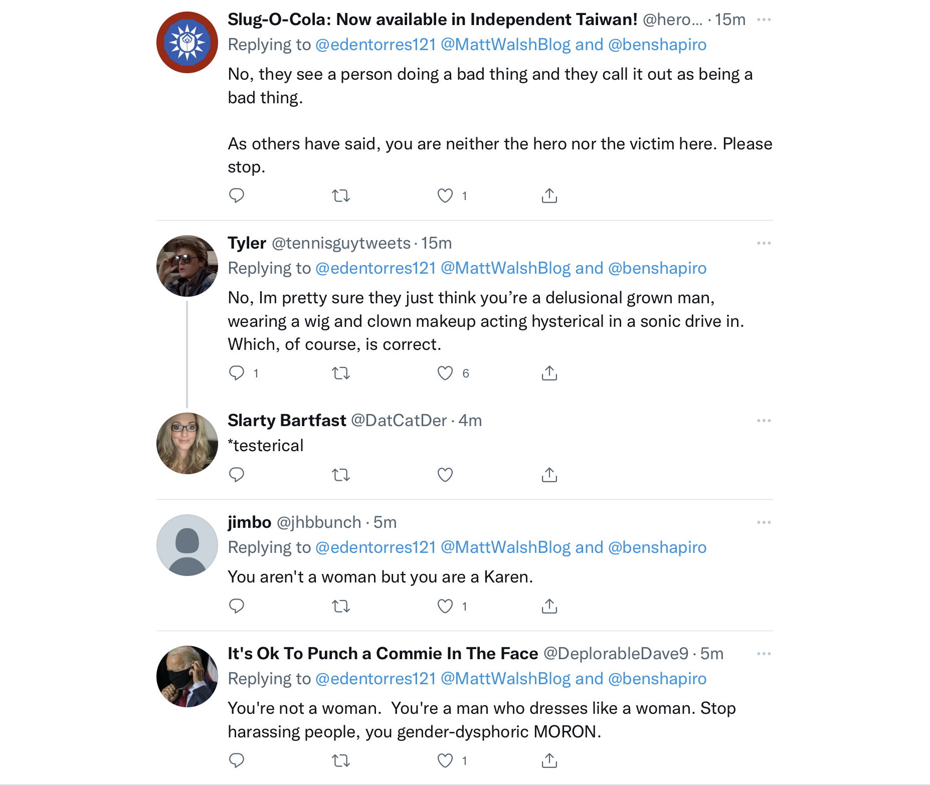Open @benshapiro link in jimbo's reply
The width and height of the screenshot is (930, 785).
coord(657,547)
